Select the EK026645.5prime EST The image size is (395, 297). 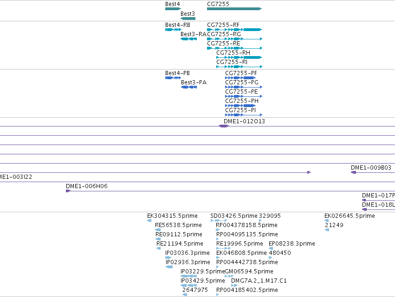pos(326,221)
